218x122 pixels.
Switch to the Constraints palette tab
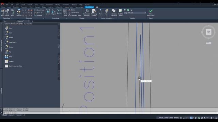point(59,73)
